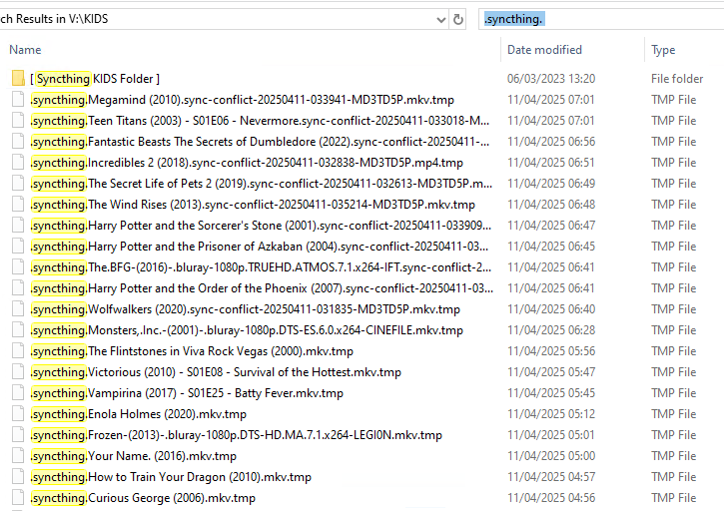The width and height of the screenshot is (724, 511).
Task: Click Vampirina S01E25 Batty Fever filename
Action: point(187,393)
